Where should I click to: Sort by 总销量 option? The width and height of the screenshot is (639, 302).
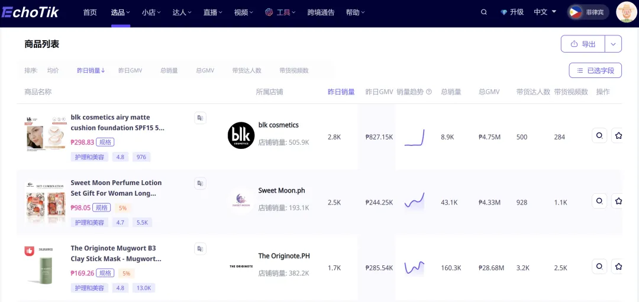coord(169,70)
